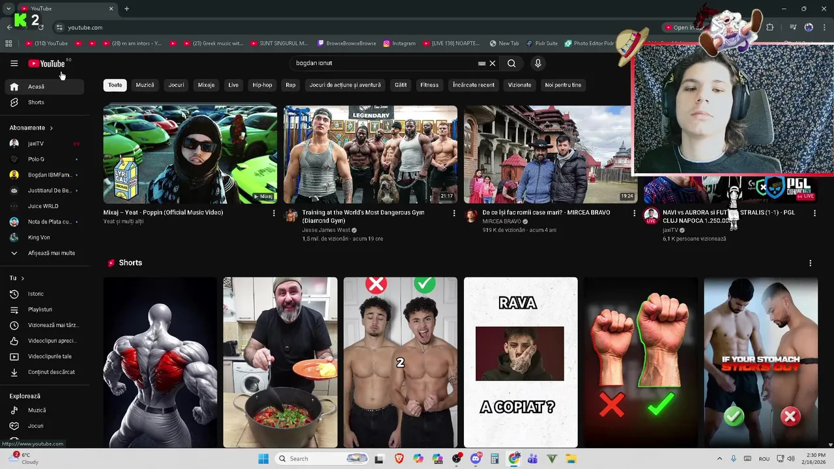Image resolution: width=834 pixels, height=469 pixels.
Task: Open Windows Start menu
Action: [x=263, y=459]
